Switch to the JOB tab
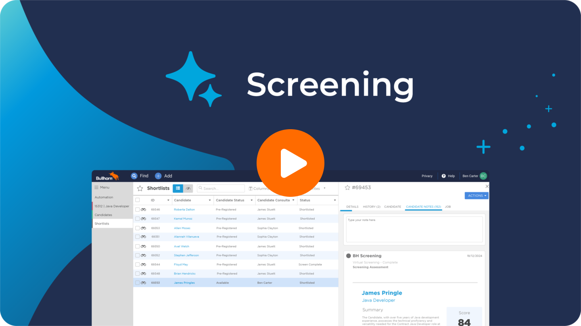The image size is (581, 326). click(448, 207)
